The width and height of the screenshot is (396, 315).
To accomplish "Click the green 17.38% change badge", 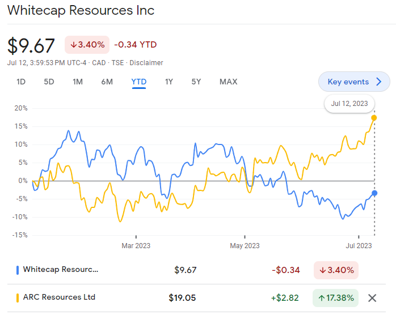I will (335, 298).
